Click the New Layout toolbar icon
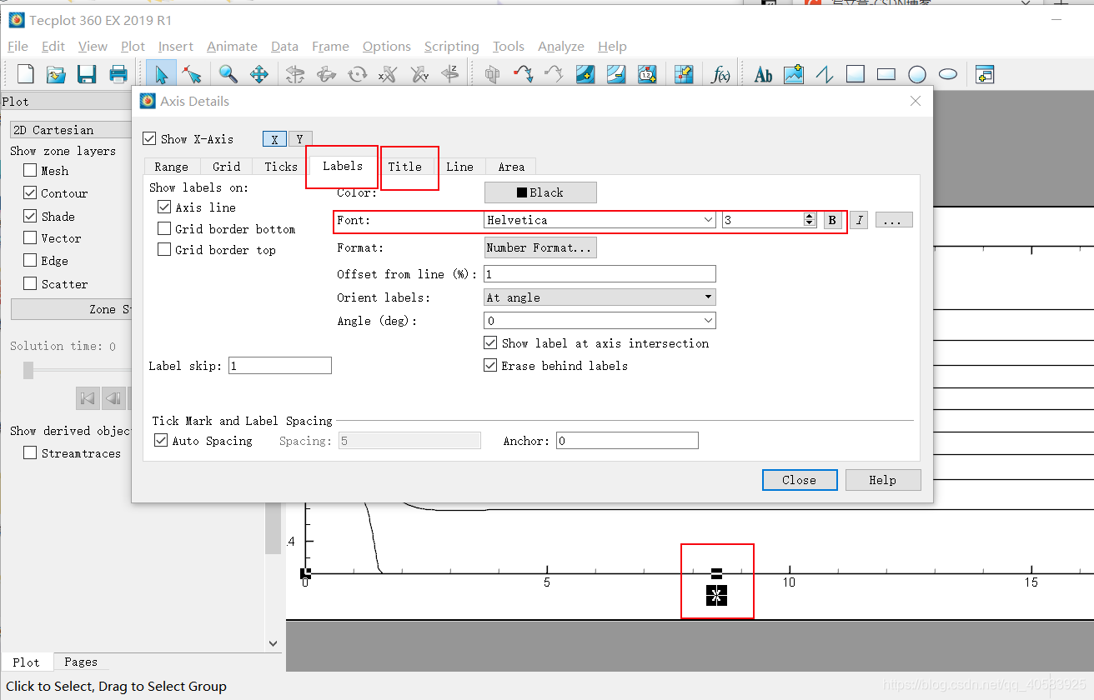Image resolution: width=1094 pixels, height=700 pixels. point(26,74)
